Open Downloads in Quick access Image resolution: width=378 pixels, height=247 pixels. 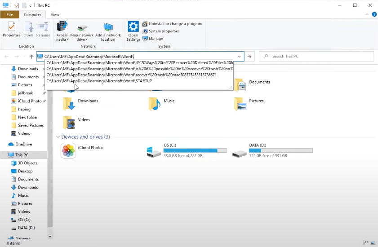point(28,69)
